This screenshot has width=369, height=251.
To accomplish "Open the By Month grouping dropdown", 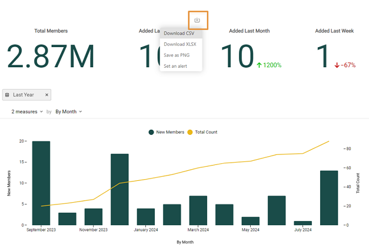I will [x=68, y=111].
